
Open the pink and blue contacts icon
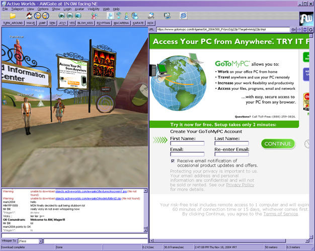point(94,16)
